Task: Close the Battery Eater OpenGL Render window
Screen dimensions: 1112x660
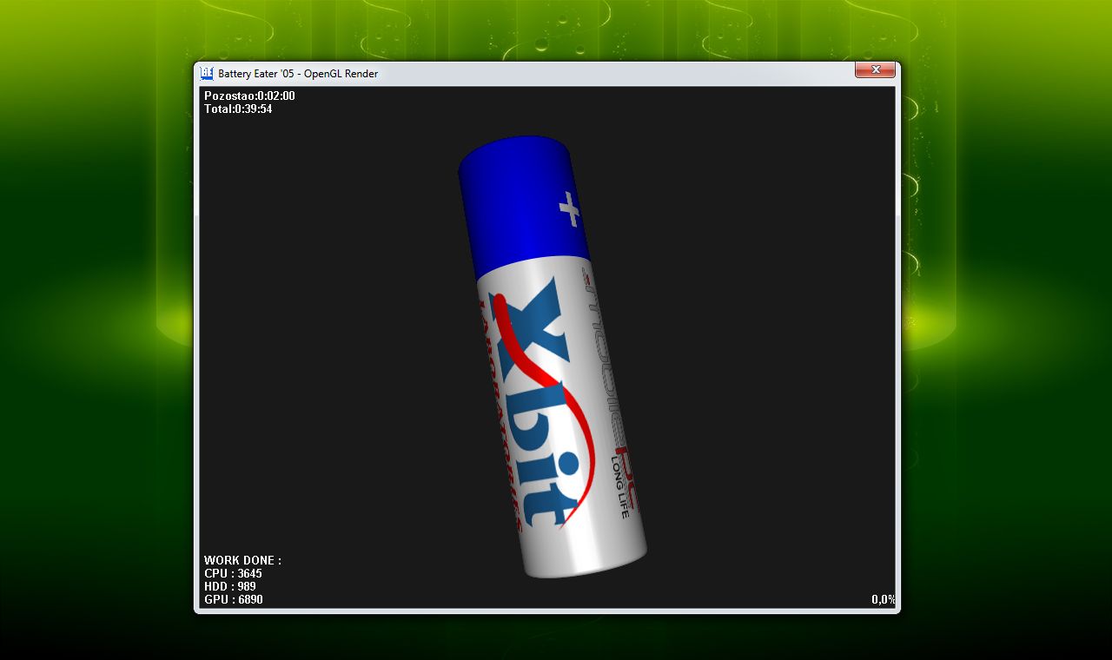Action: pyautogui.click(x=875, y=69)
